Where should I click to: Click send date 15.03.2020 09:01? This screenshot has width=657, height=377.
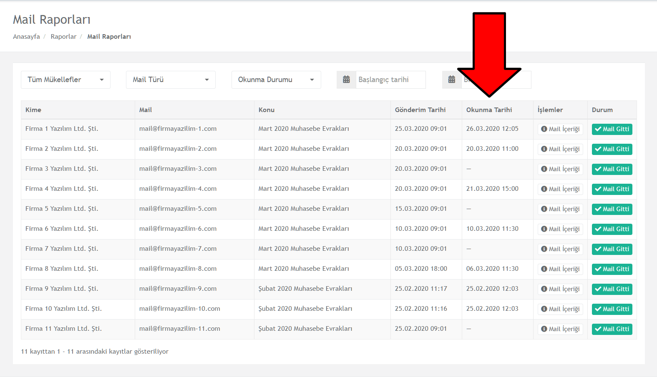click(421, 209)
